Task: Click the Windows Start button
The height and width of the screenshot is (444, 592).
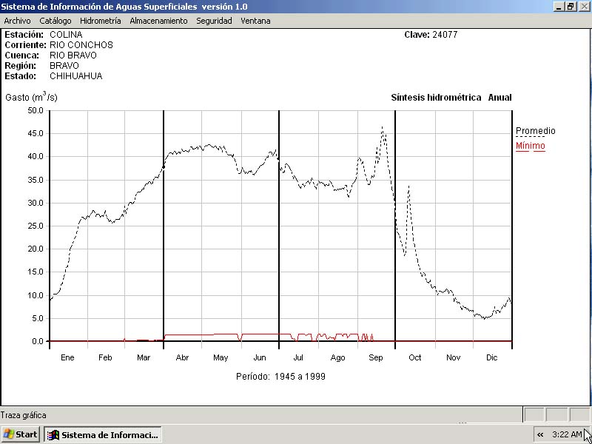Action: (x=21, y=434)
